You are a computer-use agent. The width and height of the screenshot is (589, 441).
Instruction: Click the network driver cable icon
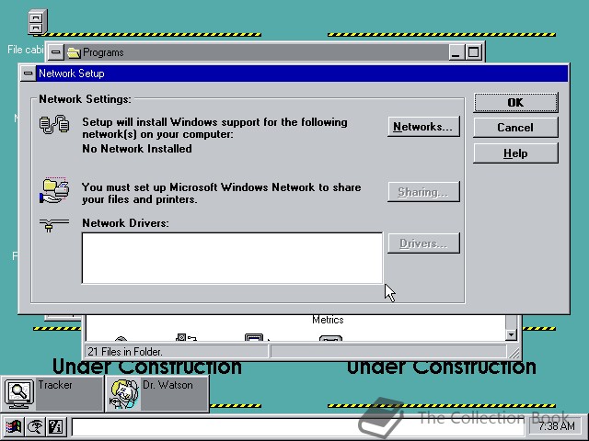point(54,225)
